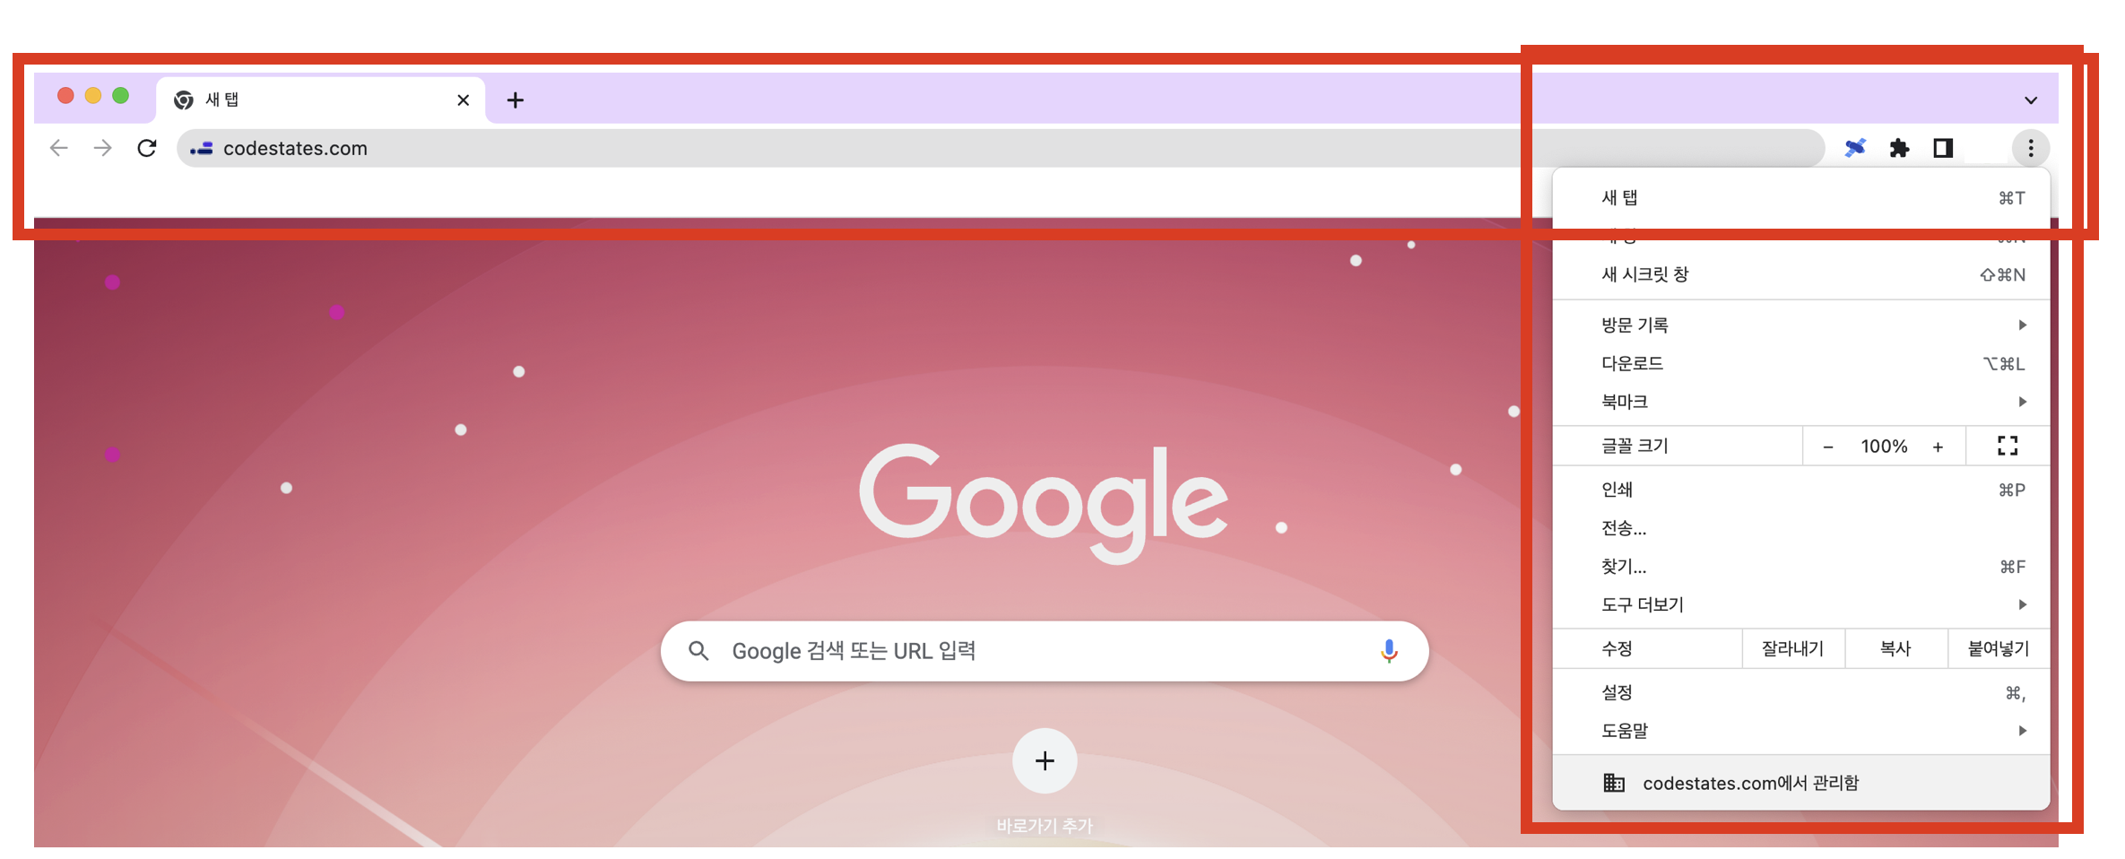Enter full screen from zoom row
The height and width of the screenshot is (859, 2125).
click(x=2008, y=446)
